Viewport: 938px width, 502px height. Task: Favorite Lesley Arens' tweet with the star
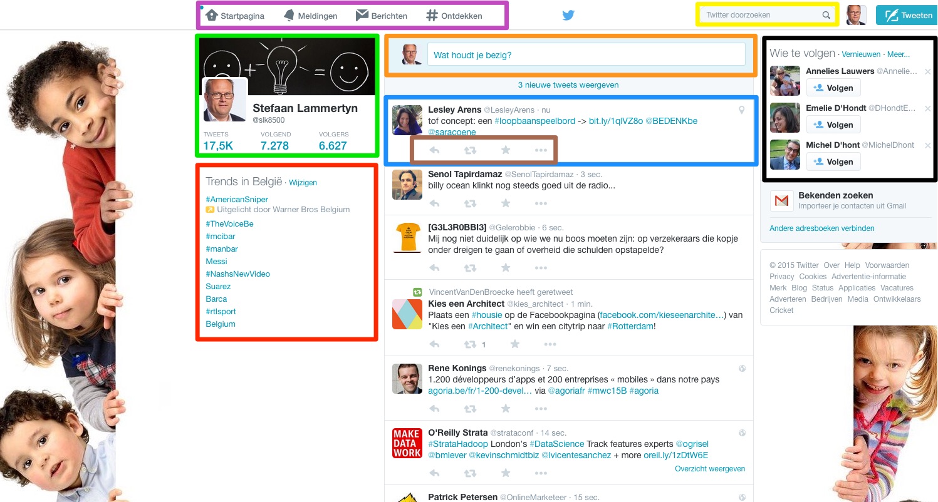(506, 150)
